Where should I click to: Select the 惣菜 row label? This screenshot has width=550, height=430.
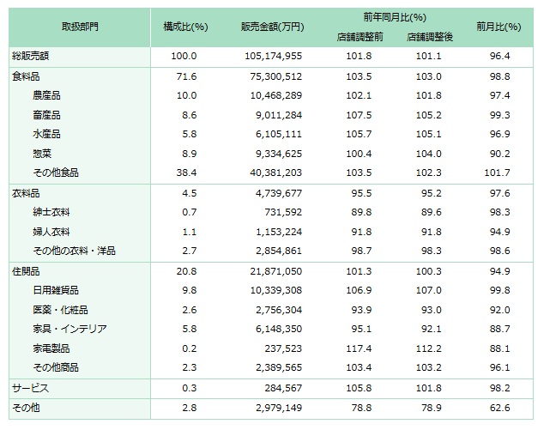pos(42,154)
